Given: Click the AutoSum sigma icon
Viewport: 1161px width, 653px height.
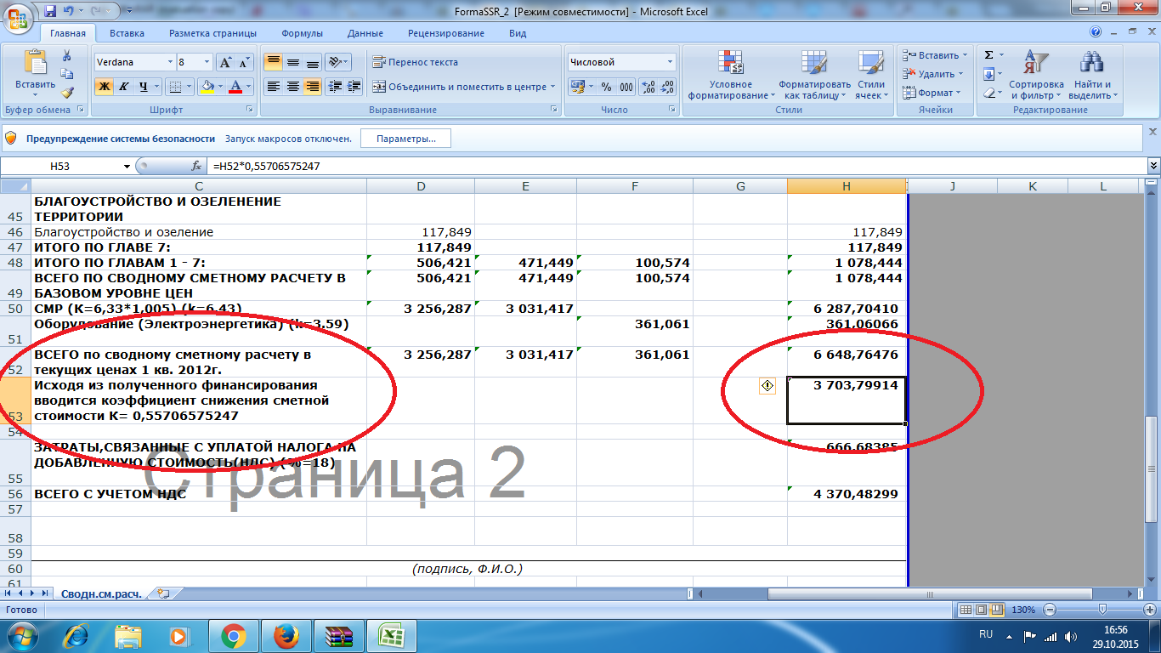Looking at the screenshot, I should (988, 55).
